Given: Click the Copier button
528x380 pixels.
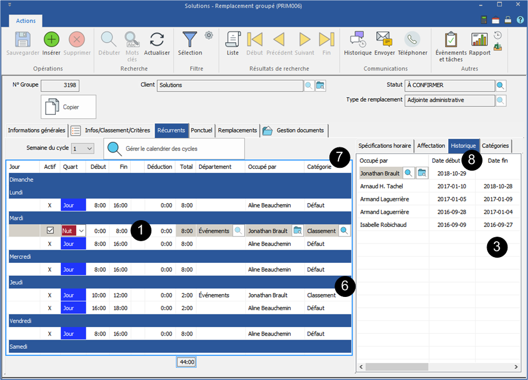Looking at the screenshot, I should [x=68, y=106].
